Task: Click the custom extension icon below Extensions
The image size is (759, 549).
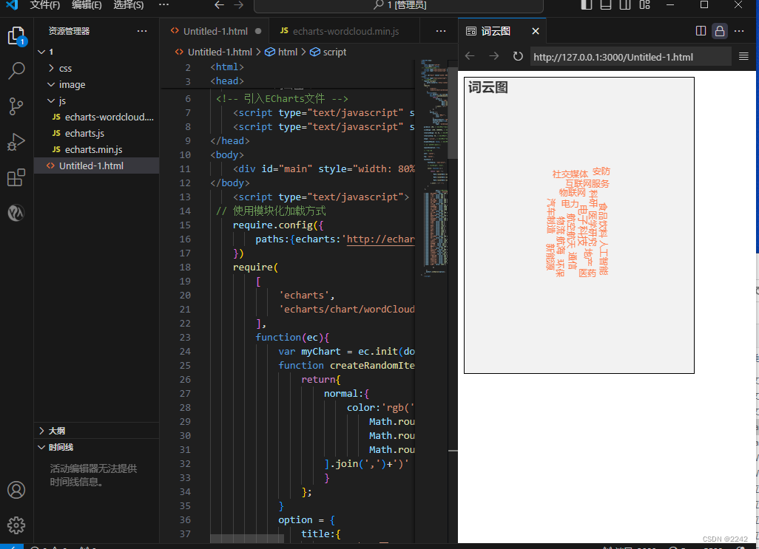Action: pos(16,213)
